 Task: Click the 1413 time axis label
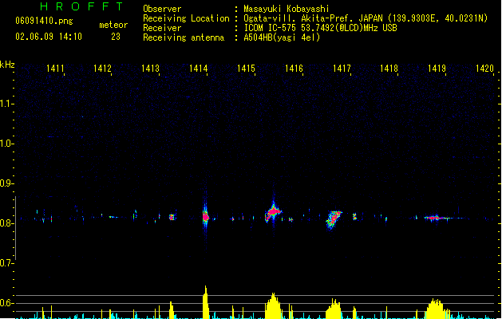pos(151,69)
